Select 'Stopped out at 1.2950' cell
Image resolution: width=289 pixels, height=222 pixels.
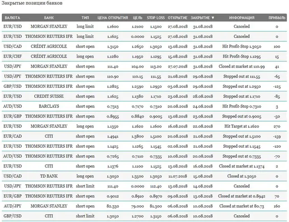click(242, 86)
